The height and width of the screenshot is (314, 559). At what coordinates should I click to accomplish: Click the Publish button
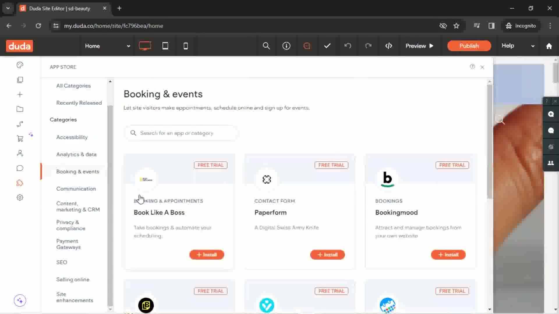coord(469,46)
